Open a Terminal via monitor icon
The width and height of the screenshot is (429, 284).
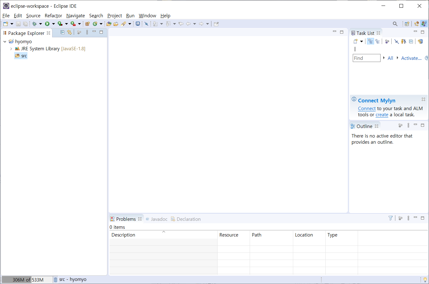point(138,24)
